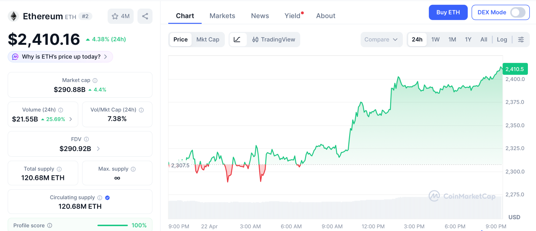Click the Buy ETH button
Viewport: 536px width, 231px height.
(x=448, y=12)
